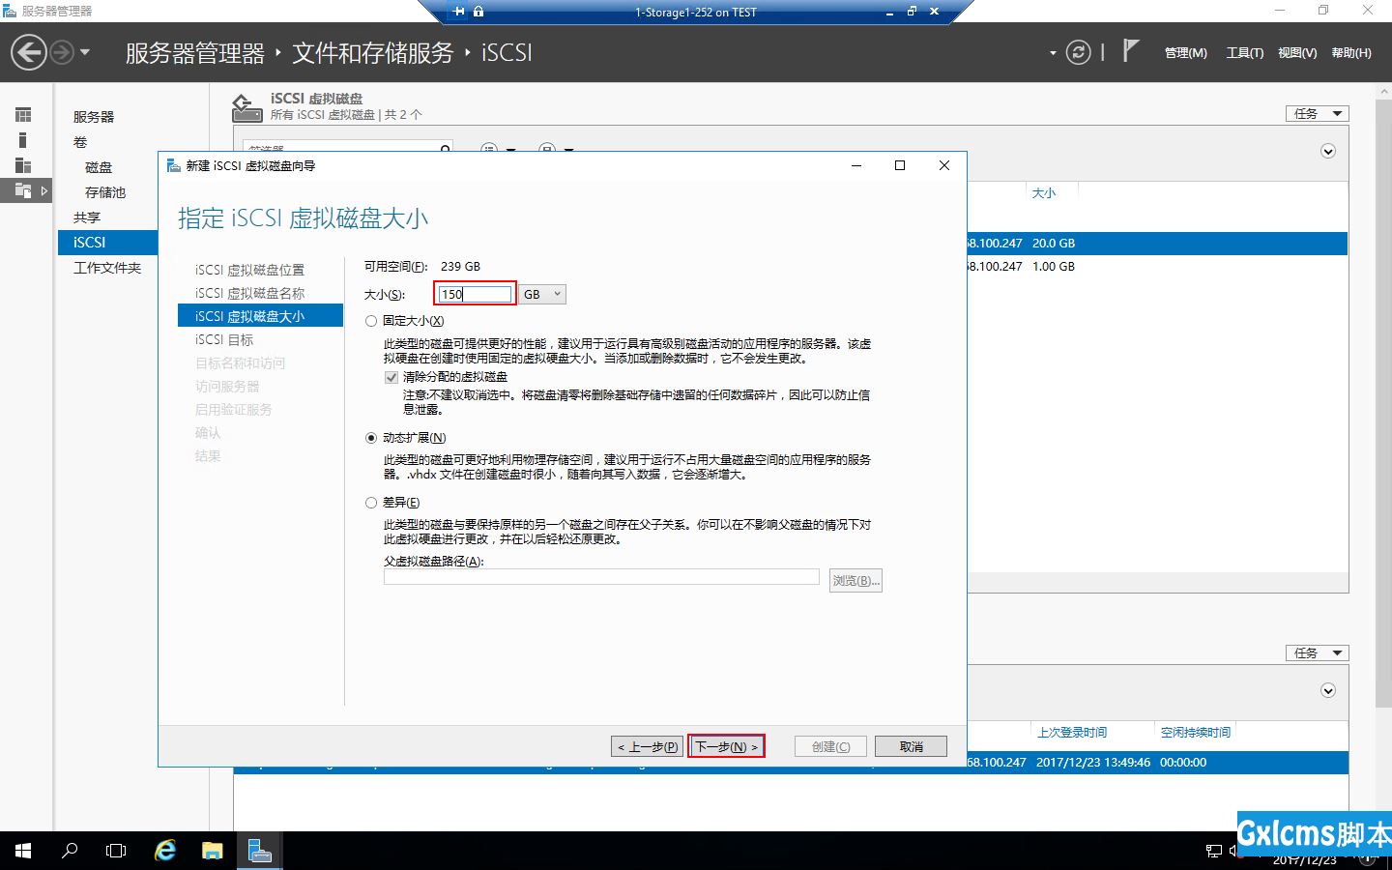This screenshot has height=870, width=1392.
Task: Go back with the Server Manager back arrow
Action: tap(29, 52)
